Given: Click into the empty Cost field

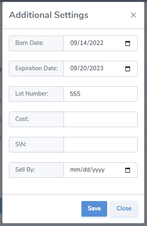Looking at the screenshot, I should click(101, 119).
